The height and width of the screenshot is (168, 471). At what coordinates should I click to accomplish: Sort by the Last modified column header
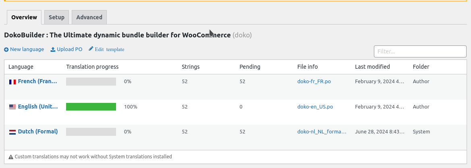tap(372, 67)
